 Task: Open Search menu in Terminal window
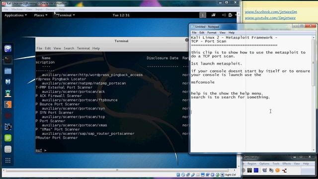[69, 48]
